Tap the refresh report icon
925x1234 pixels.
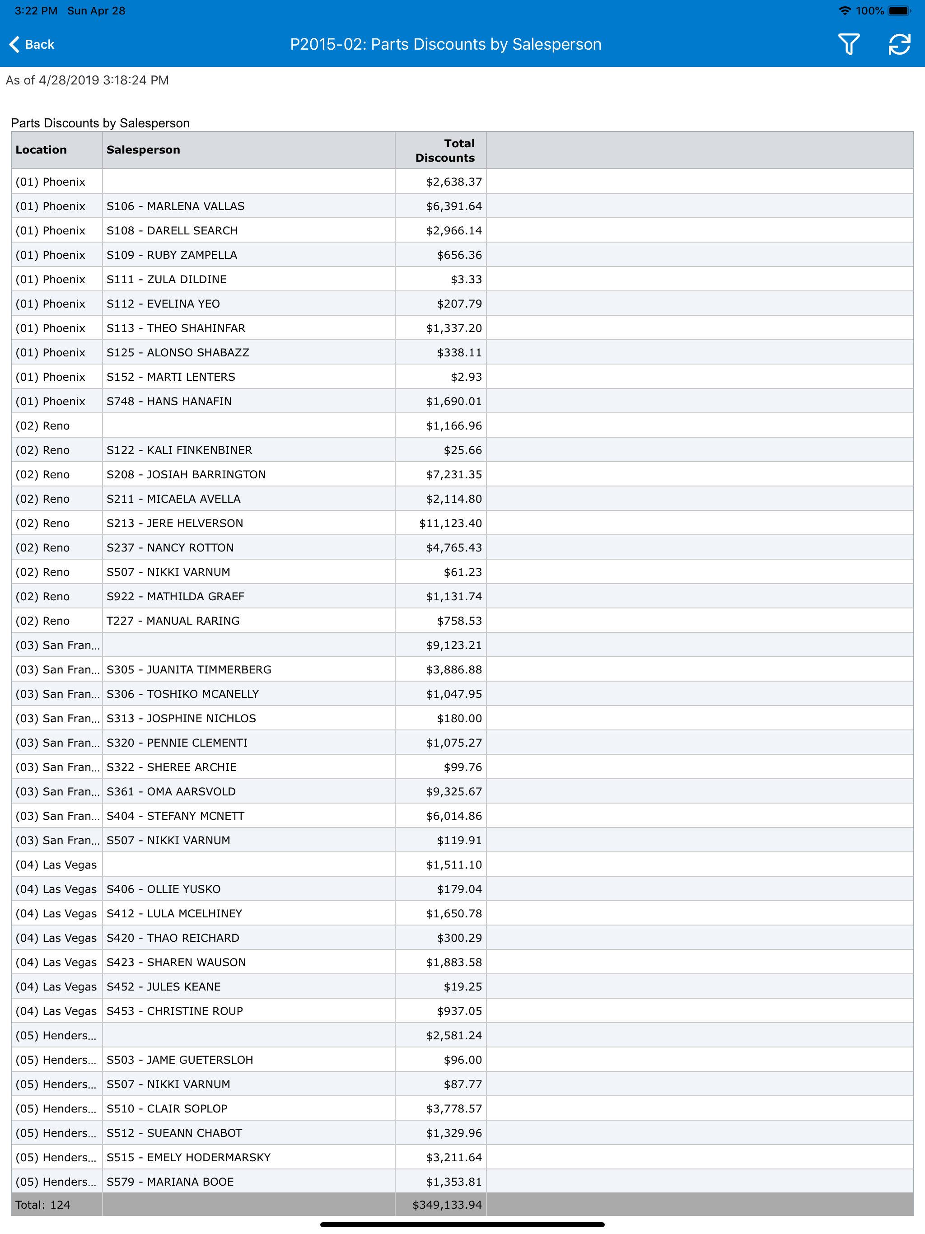click(x=899, y=45)
